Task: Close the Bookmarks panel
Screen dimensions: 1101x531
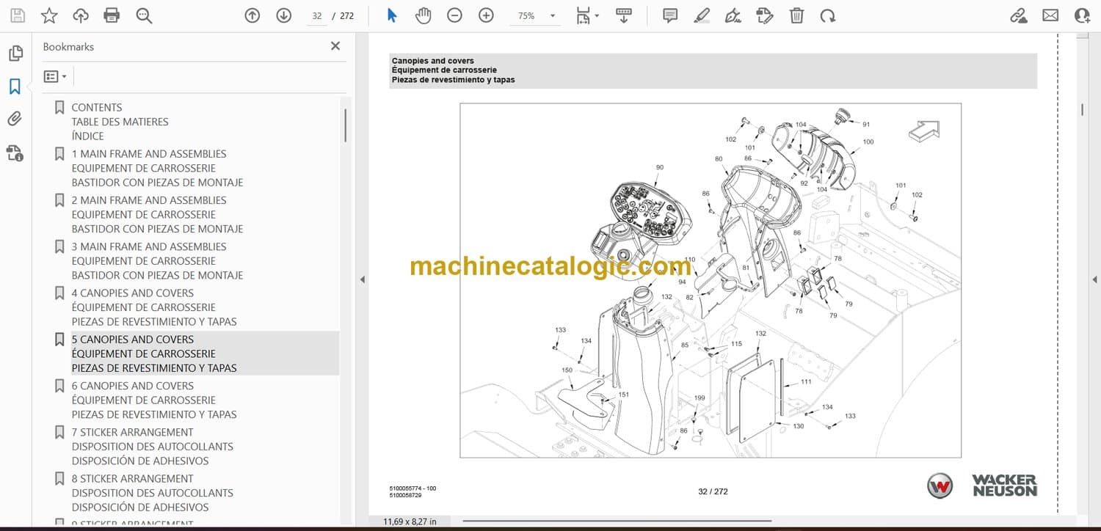Action: coord(335,46)
